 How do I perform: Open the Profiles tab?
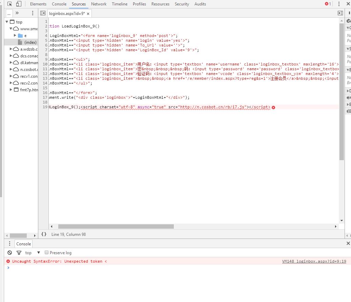coord(139,4)
